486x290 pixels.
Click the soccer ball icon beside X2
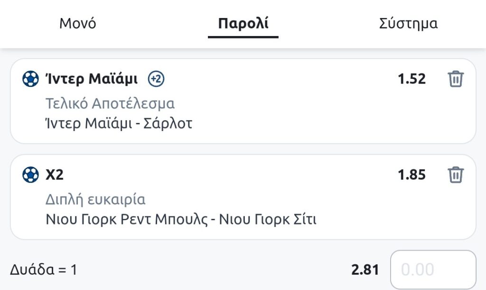coord(30,175)
